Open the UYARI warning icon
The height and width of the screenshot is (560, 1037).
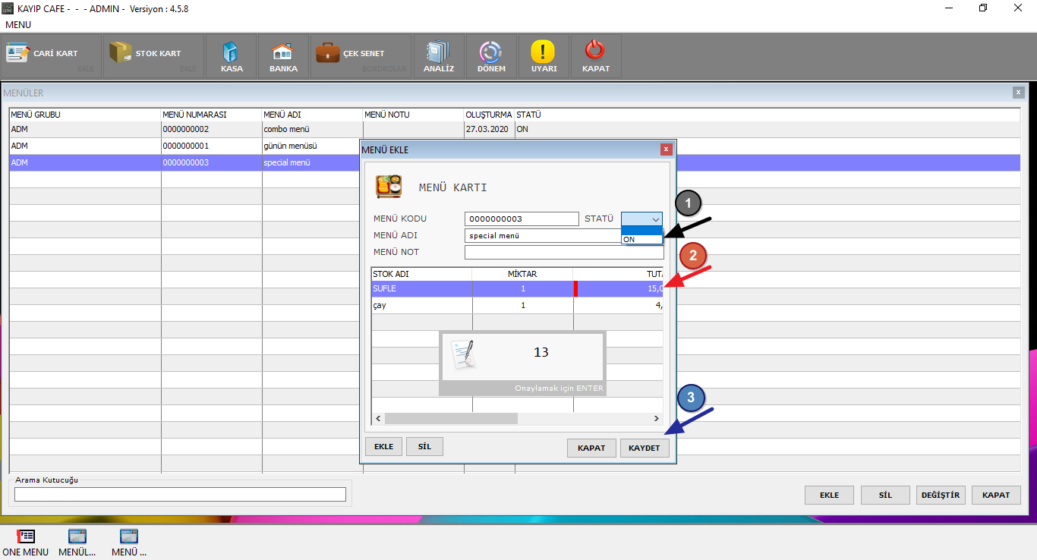pyautogui.click(x=543, y=51)
